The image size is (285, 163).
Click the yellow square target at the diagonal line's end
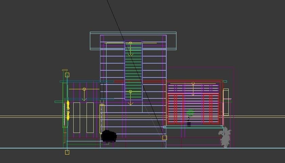click(165, 138)
